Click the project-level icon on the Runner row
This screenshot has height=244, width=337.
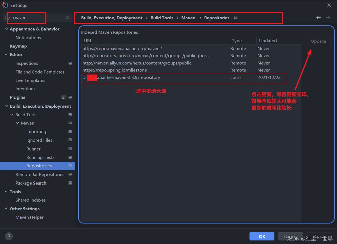pos(70,149)
